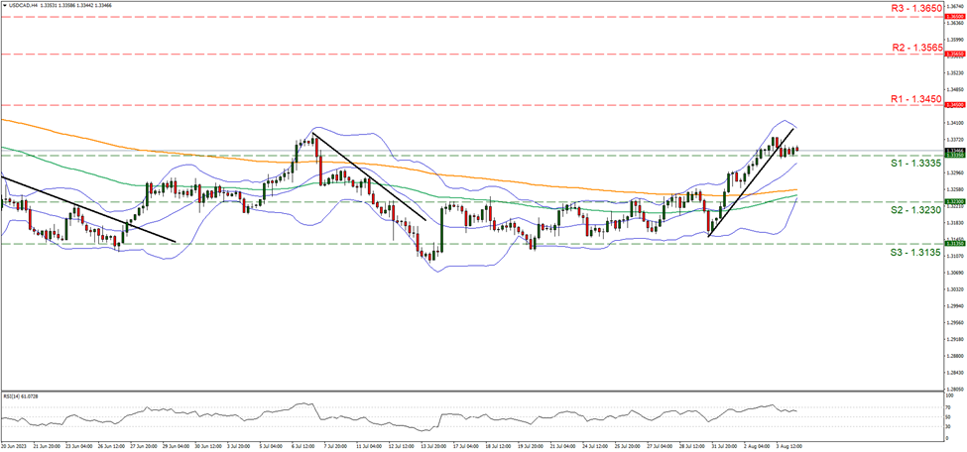The height and width of the screenshot is (452, 967).
Task: Click the current price marker 1.33466
Action: coord(955,151)
